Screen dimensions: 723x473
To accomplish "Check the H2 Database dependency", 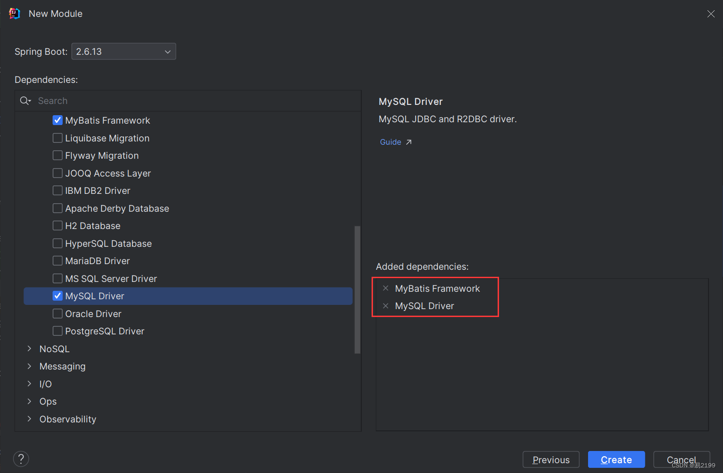I will point(57,225).
